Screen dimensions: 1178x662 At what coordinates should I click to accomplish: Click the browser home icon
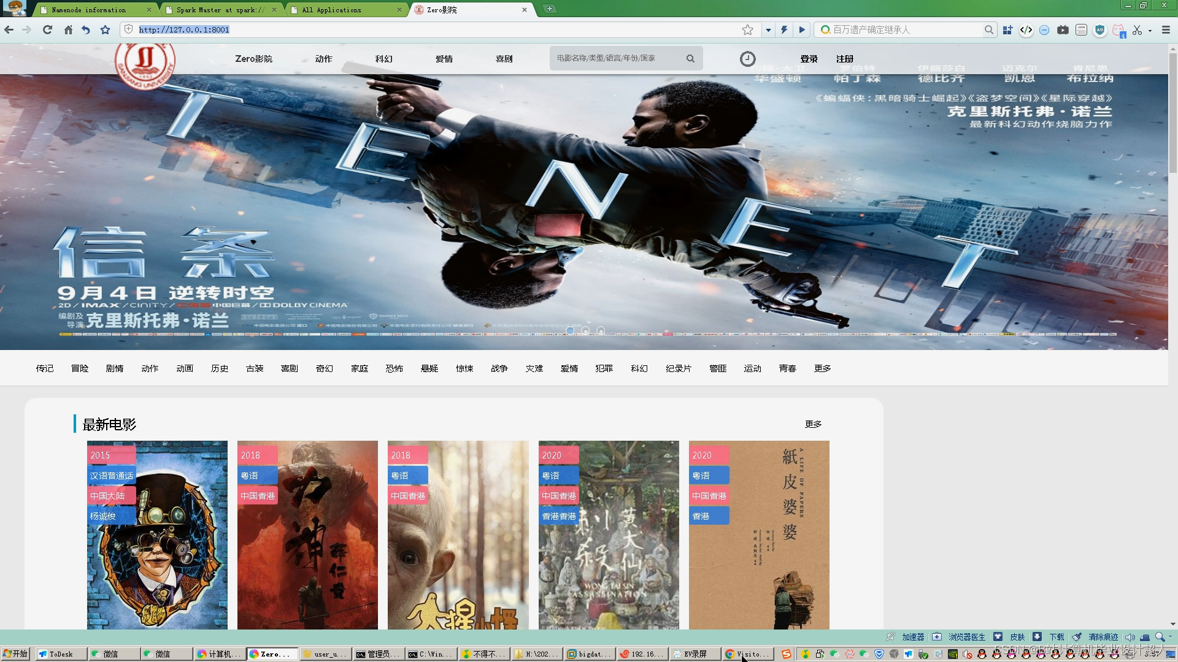68,29
